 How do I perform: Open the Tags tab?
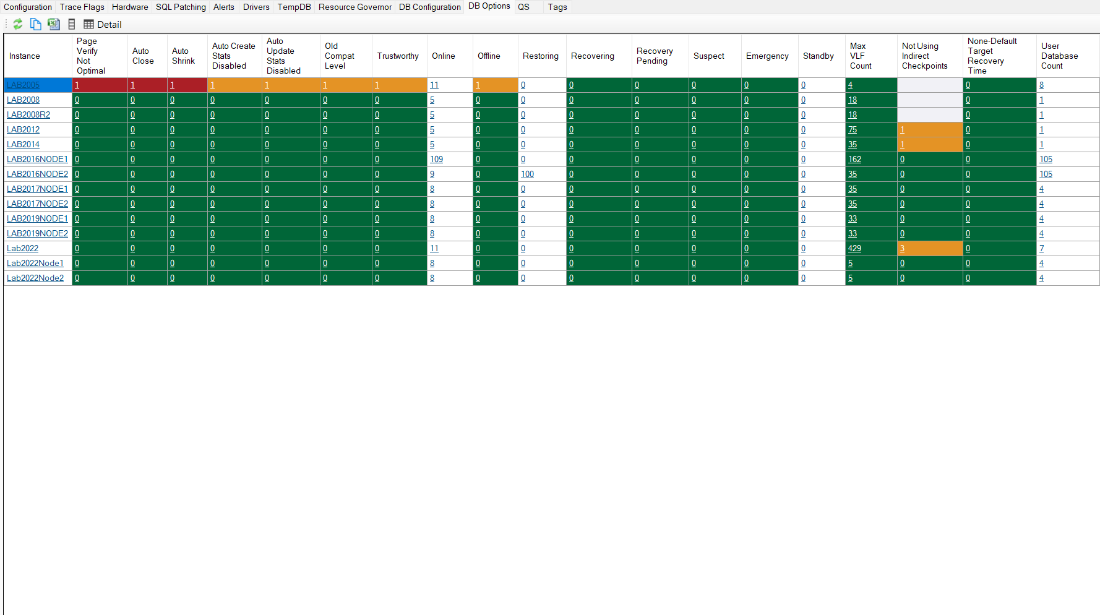(557, 7)
